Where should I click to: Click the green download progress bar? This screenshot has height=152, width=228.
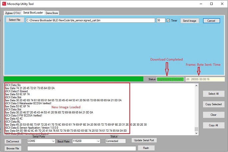(x=75, y=79)
